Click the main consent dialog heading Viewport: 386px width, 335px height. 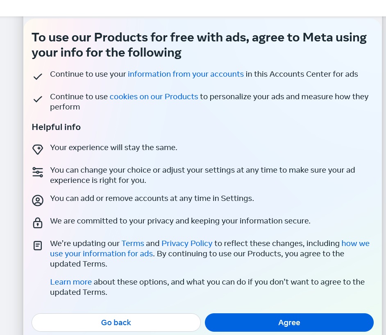(199, 45)
